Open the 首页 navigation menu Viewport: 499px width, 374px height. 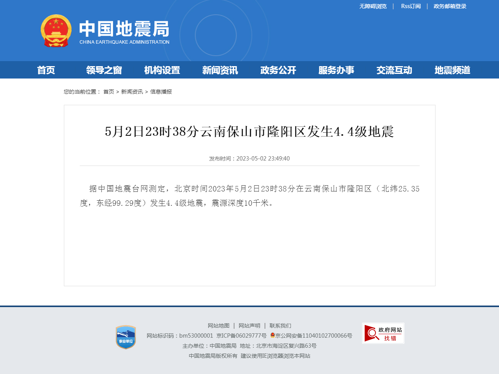(46, 70)
